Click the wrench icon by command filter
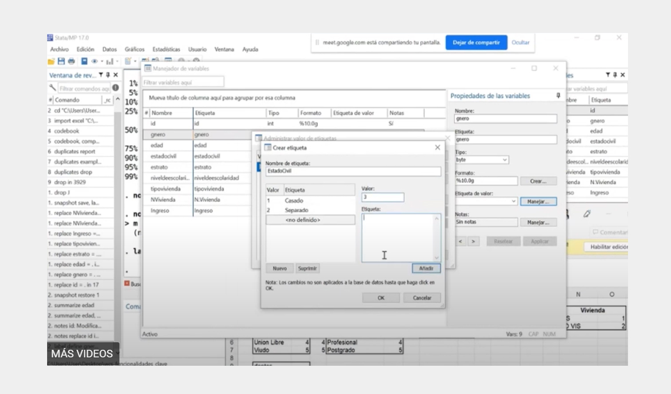Image resolution: width=671 pixels, height=394 pixels. coord(52,88)
